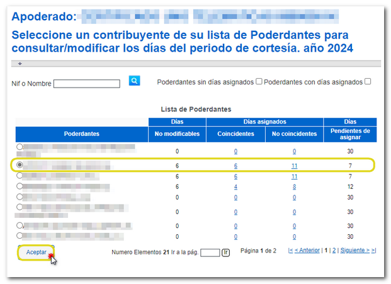This screenshot has width=391, height=284.
Task: Click the '< Anterior' pagination link
Action: pos(307,251)
